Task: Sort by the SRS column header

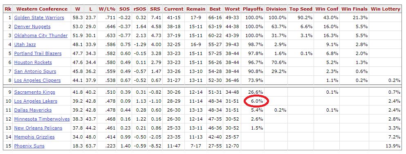Action: pos(155,9)
